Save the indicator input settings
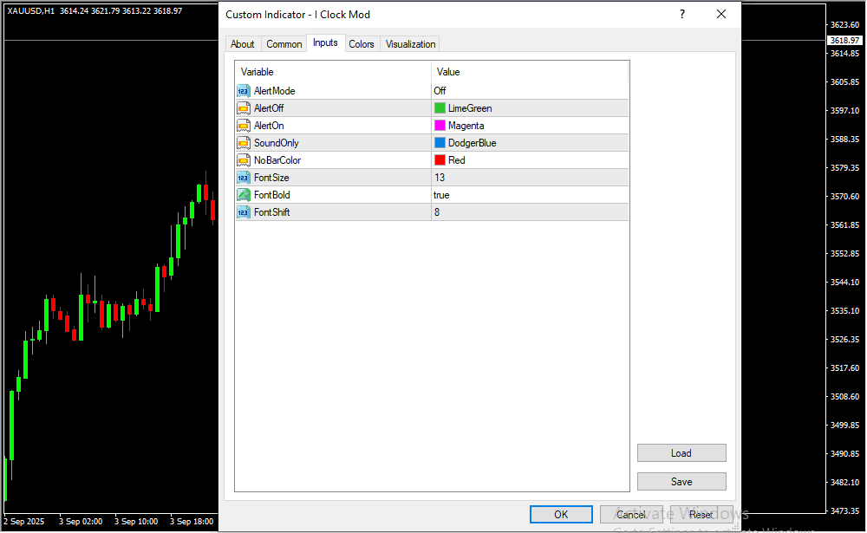The width and height of the screenshot is (867, 533). coord(681,482)
